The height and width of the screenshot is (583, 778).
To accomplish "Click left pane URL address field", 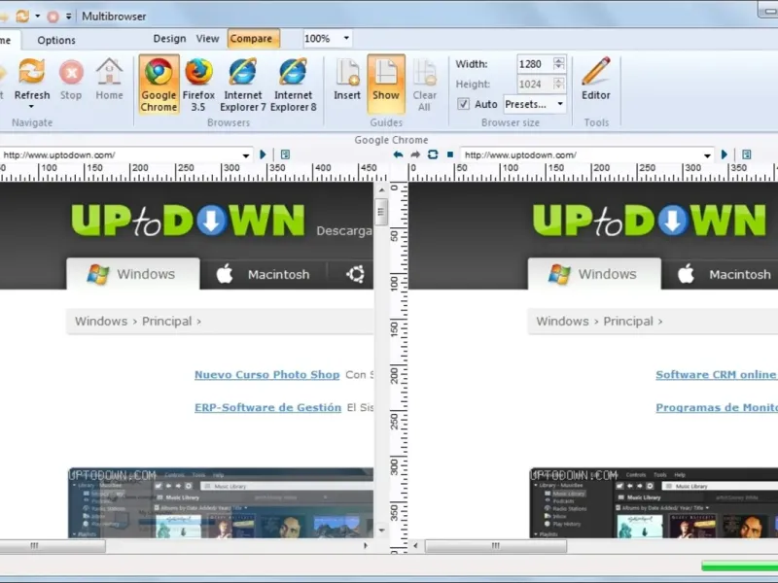I will pyautogui.click(x=119, y=155).
